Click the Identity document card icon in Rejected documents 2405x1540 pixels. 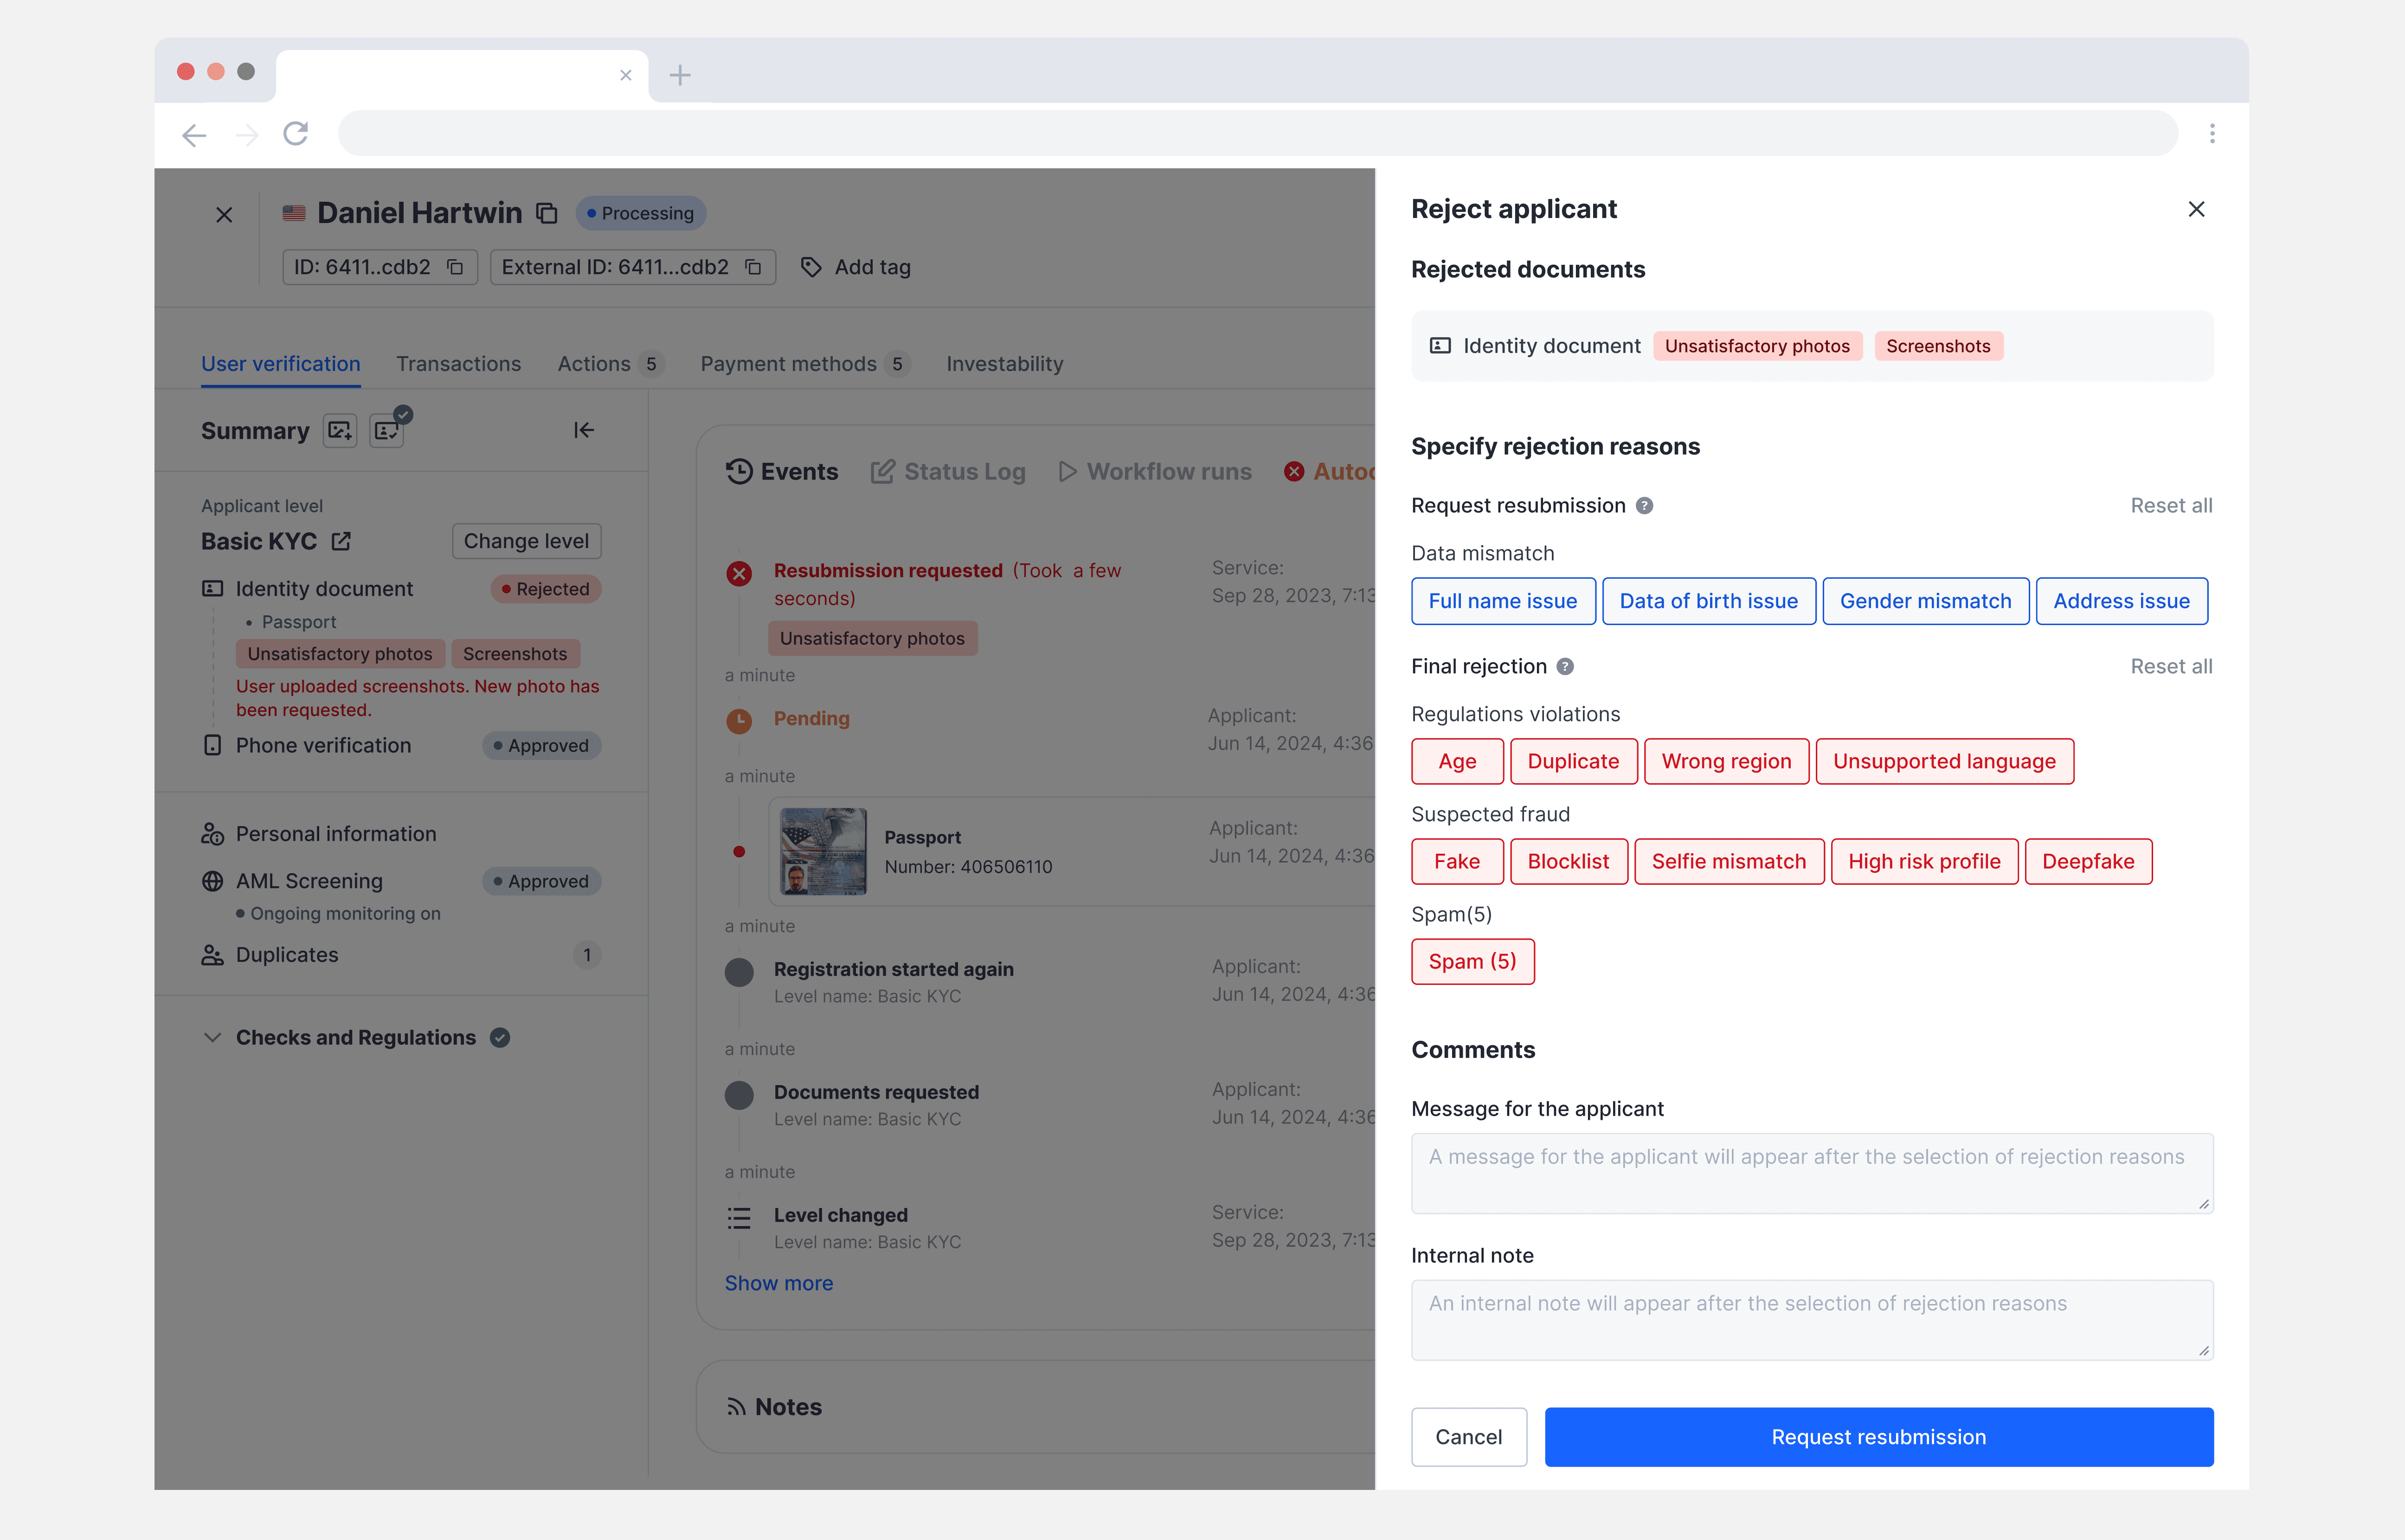coord(1440,346)
